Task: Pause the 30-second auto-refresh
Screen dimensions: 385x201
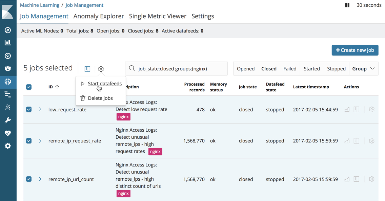Action: pyautogui.click(x=347, y=5)
